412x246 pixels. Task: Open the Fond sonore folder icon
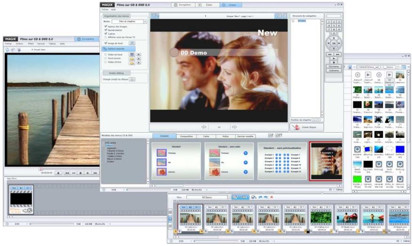click(132, 59)
